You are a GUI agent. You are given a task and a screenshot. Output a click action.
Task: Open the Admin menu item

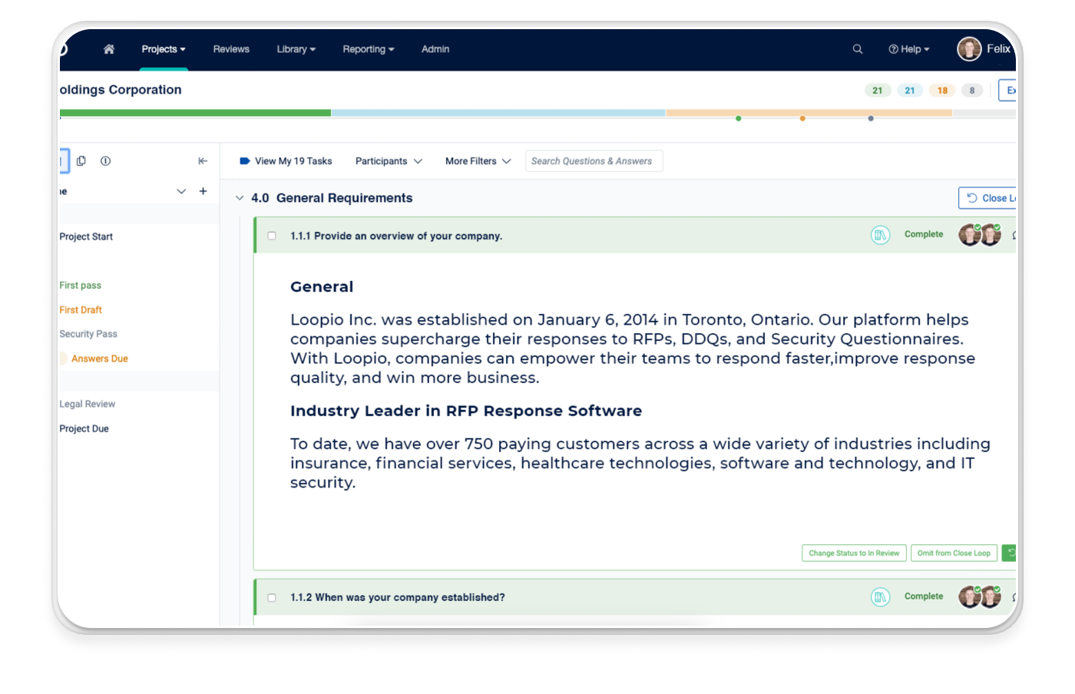(435, 49)
